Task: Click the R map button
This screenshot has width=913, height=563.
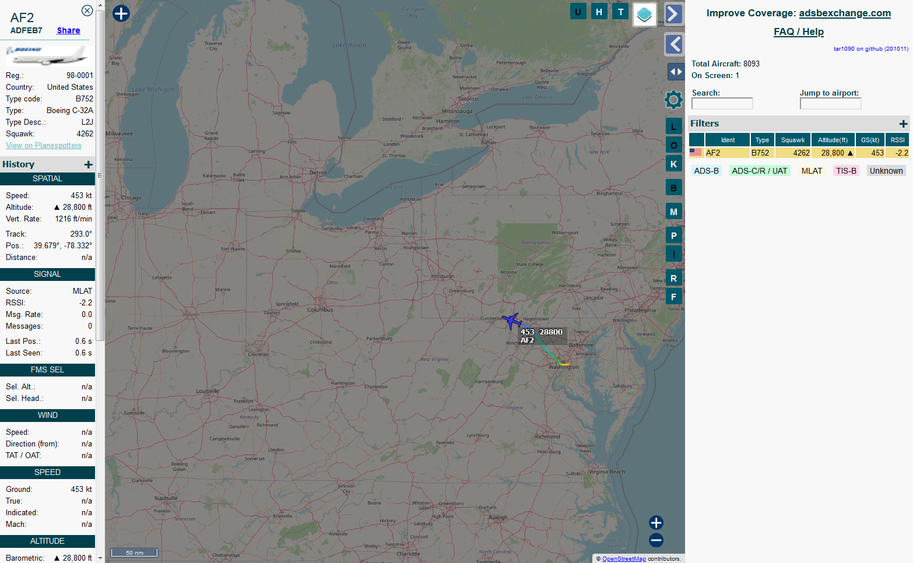Action: [x=673, y=278]
